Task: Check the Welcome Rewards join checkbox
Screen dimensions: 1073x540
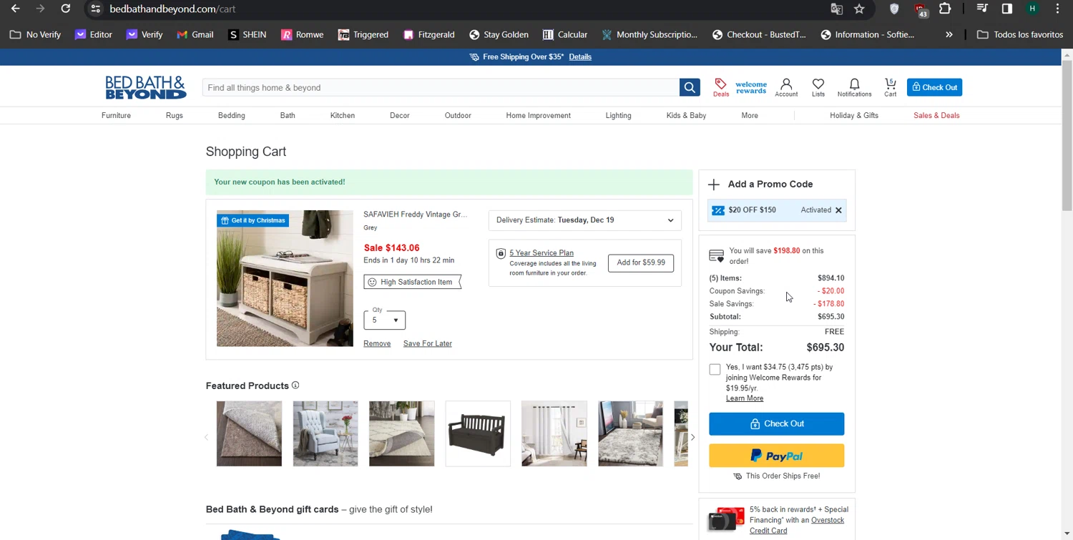Action: click(715, 369)
